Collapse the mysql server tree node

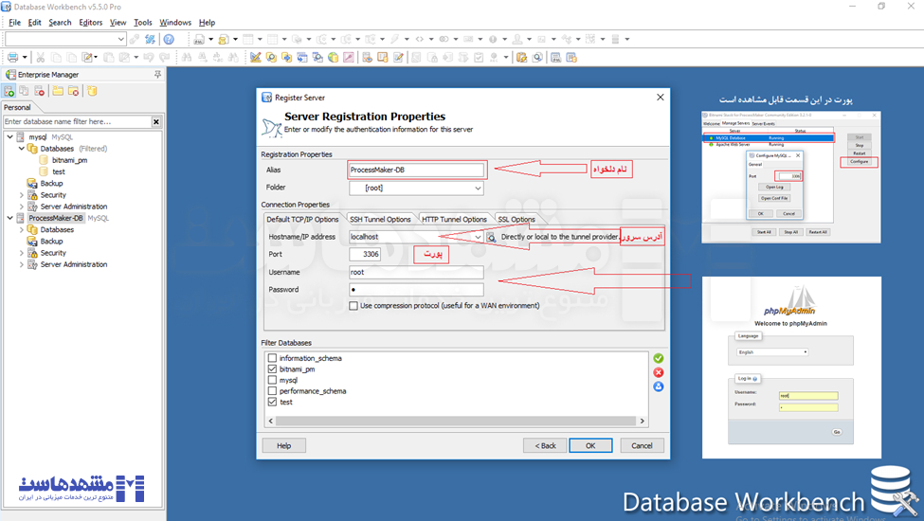(10, 136)
